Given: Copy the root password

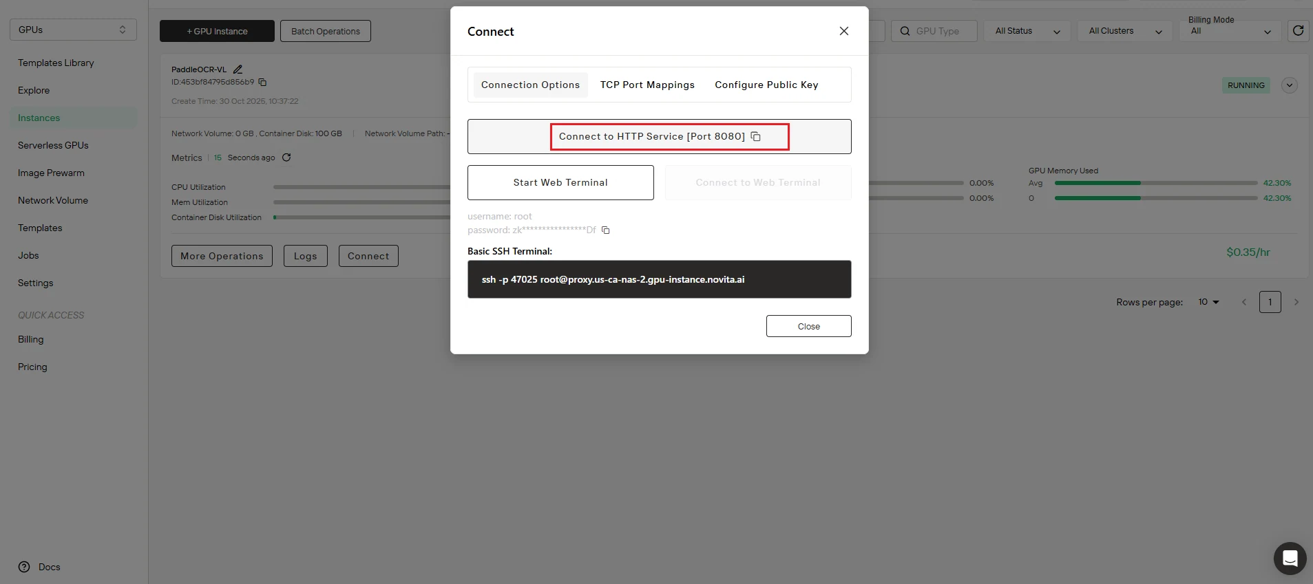Looking at the screenshot, I should click(606, 230).
